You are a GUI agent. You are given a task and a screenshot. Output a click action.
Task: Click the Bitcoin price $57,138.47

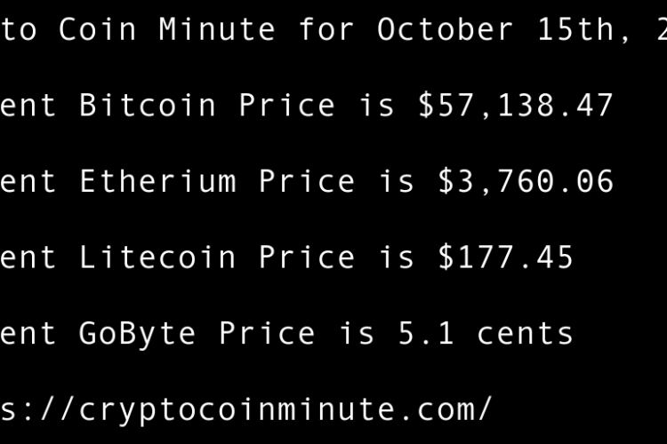pyautogui.click(x=516, y=106)
